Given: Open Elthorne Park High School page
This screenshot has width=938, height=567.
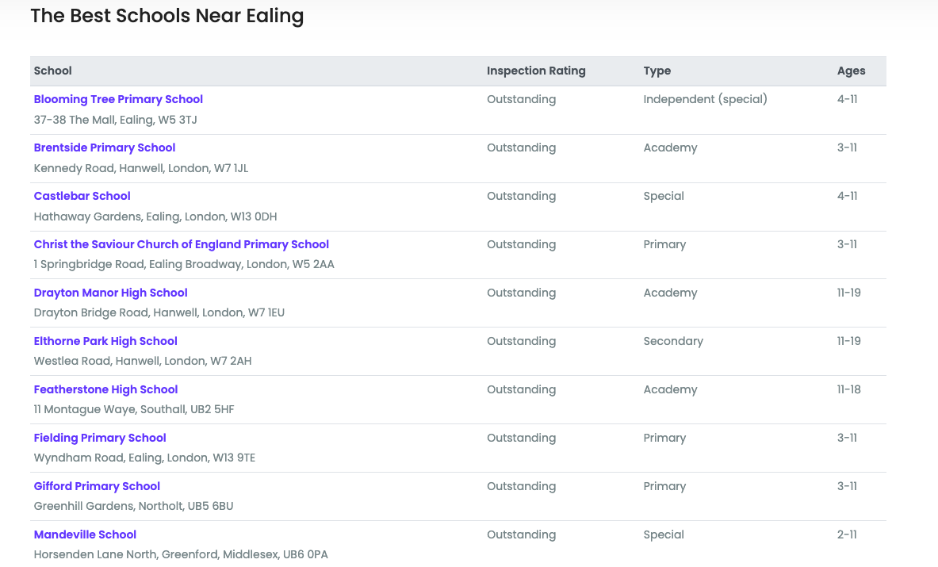Looking at the screenshot, I should point(105,341).
